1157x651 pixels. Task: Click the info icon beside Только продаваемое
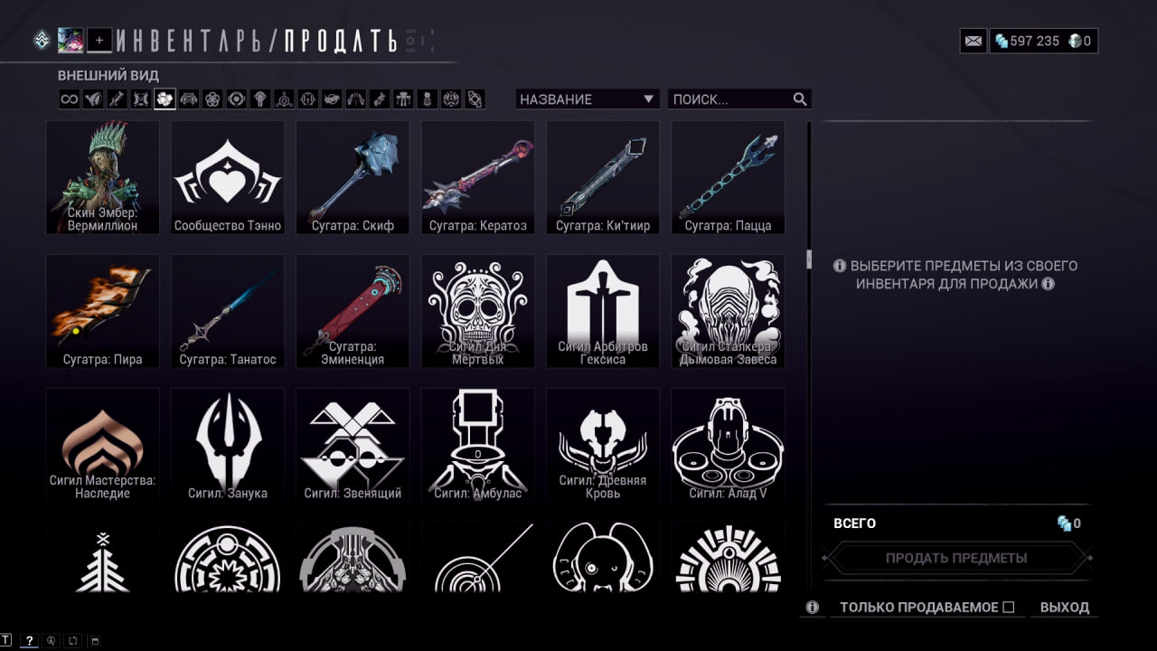pyautogui.click(x=812, y=608)
